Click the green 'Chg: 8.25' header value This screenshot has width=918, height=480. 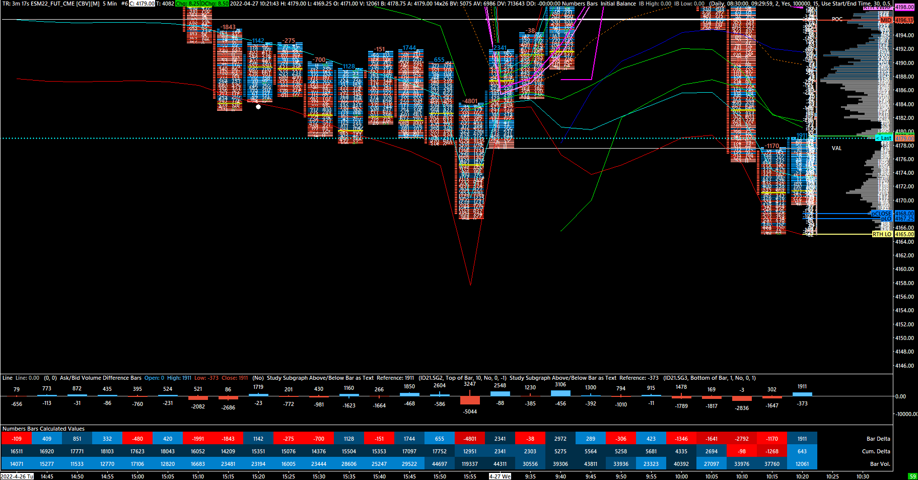click(187, 4)
